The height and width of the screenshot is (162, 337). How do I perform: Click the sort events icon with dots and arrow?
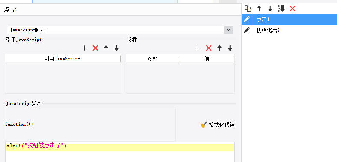[281, 9]
